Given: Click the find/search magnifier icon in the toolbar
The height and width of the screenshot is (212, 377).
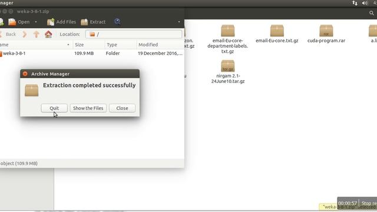Looking at the screenshot, I should (117, 22).
